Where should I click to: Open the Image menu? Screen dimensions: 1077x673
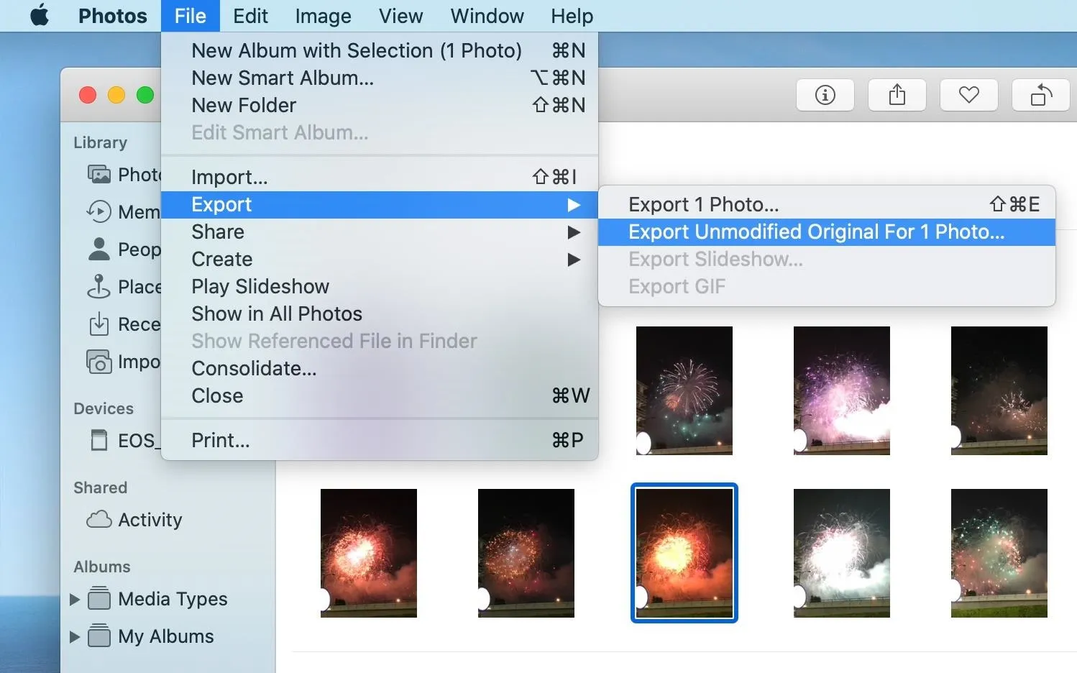point(323,16)
